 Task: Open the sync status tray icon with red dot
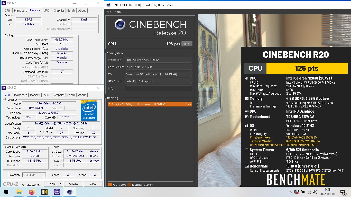[297, 192]
